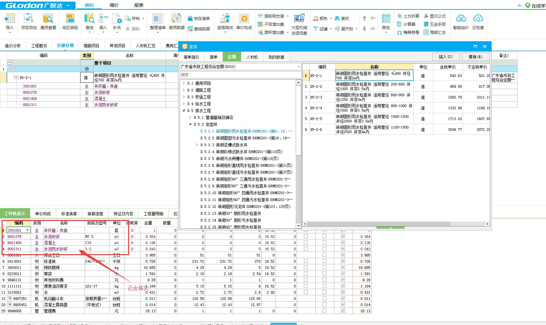Image resolution: width=546 pixels, height=325 pixels.
Task: Open the 导入 import tool
Action: coord(10,22)
